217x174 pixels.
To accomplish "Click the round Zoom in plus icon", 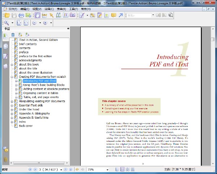I will [x=46, y=23].
